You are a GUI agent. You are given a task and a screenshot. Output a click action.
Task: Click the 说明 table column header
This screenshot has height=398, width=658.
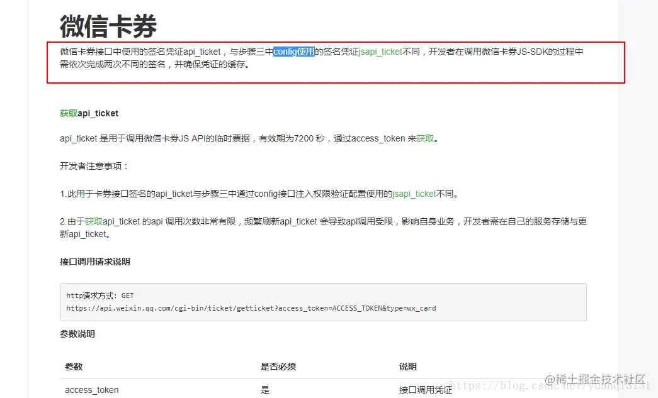(408, 367)
